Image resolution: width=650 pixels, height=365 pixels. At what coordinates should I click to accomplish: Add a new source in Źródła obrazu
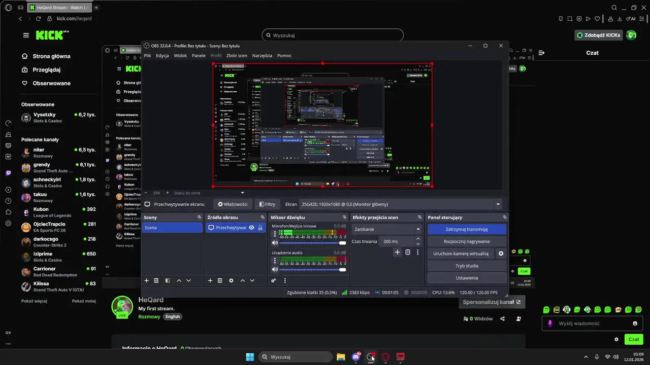[210, 280]
